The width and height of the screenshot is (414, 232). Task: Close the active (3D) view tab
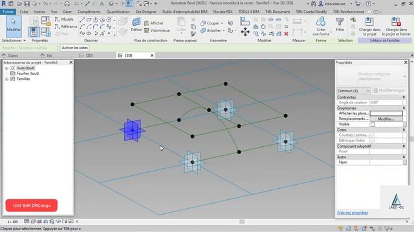coord(152,55)
